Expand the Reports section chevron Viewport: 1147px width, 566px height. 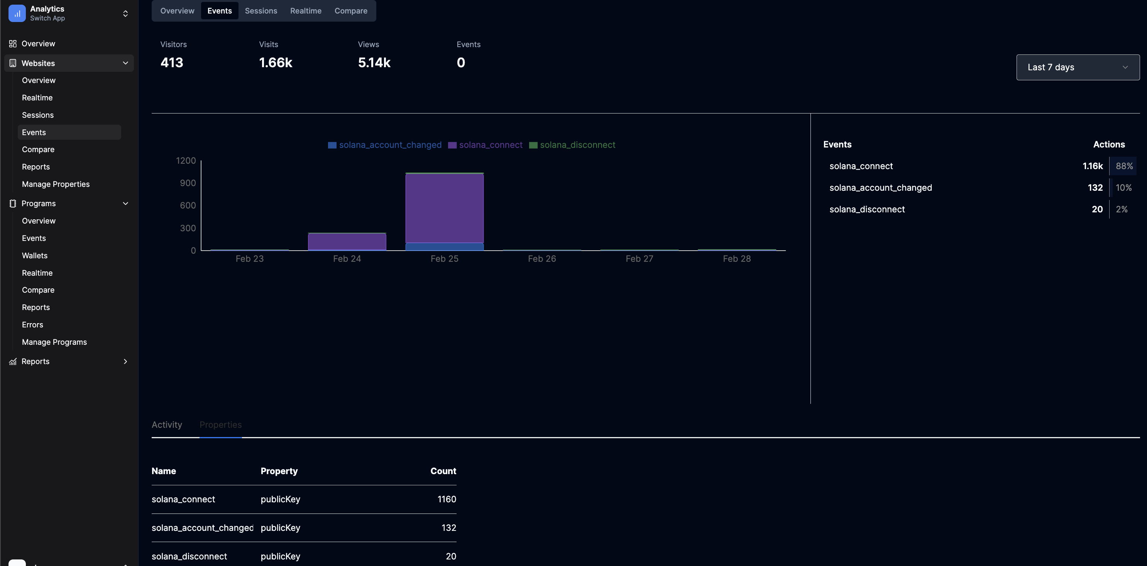click(125, 362)
